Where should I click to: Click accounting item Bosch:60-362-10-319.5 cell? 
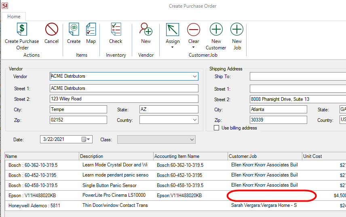coord(180,165)
